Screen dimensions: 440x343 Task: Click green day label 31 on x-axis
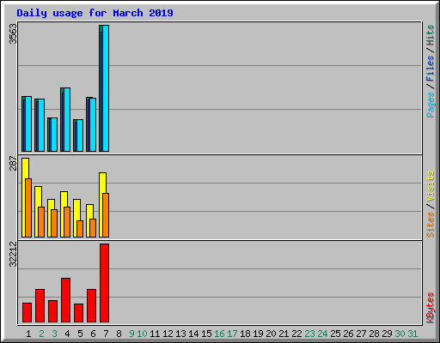pos(412,334)
